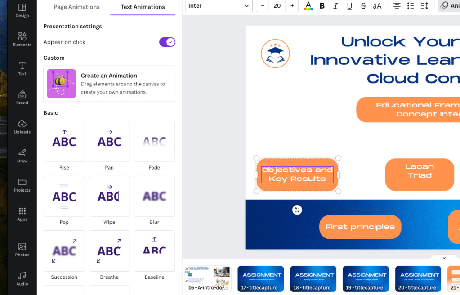The height and width of the screenshot is (295, 460).
Task: Open the Photos panel
Action: (x=22, y=250)
